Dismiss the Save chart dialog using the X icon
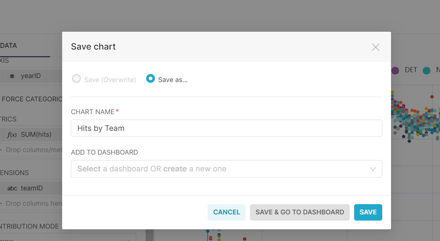The width and height of the screenshot is (440, 241). (375, 47)
